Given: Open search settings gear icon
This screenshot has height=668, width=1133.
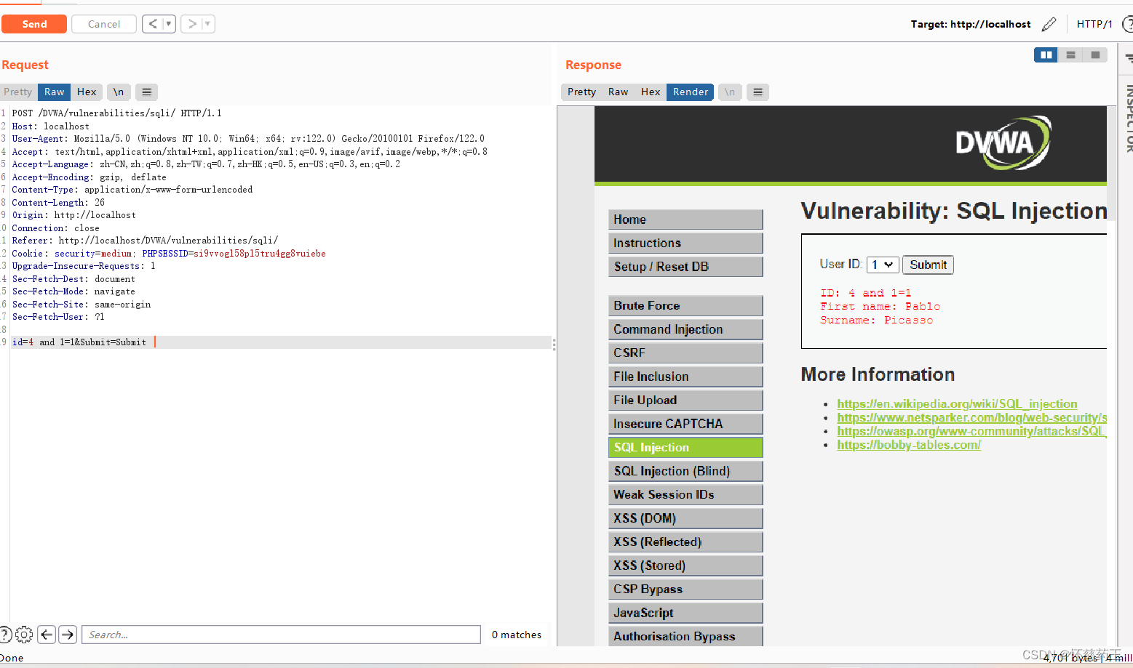Looking at the screenshot, I should coord(24,635).
